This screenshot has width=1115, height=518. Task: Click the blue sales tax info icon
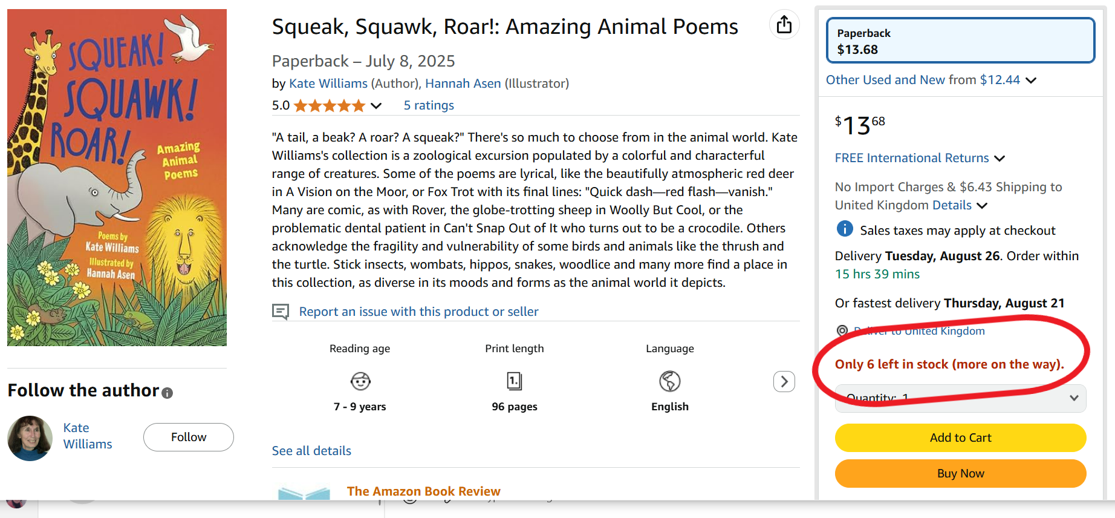pyautogui.click(x=844, y=229)
